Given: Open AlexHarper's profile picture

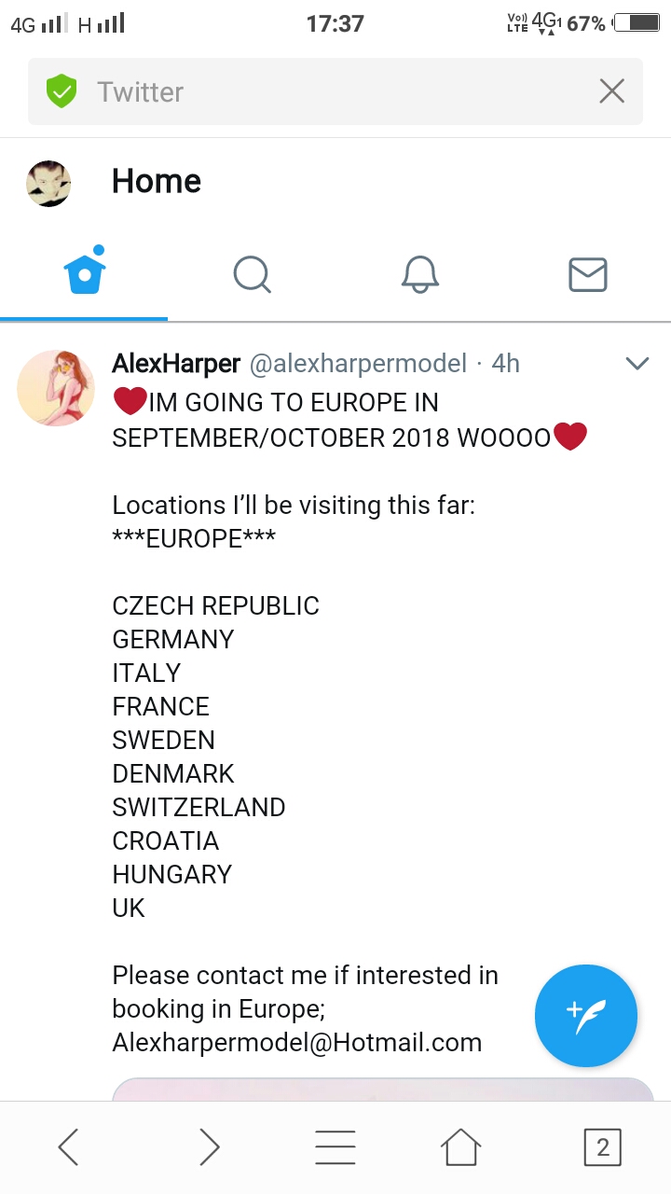Looking at the screenshot, I should coord(56,388).
